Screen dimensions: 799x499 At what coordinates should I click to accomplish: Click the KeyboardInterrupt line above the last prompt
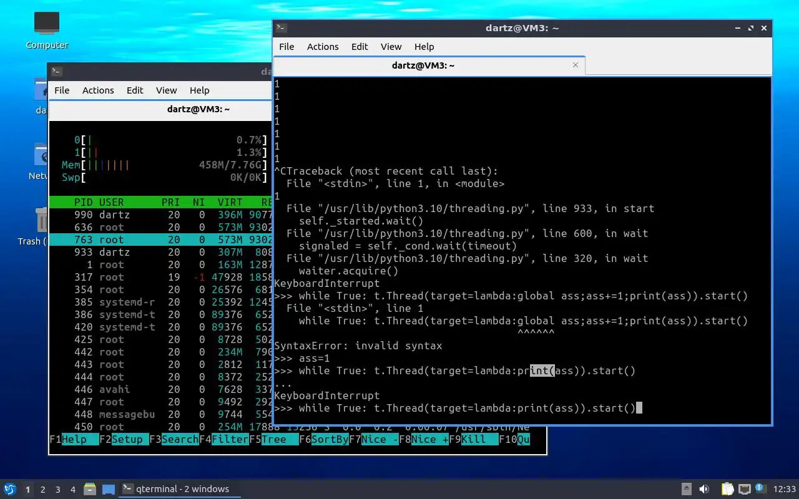[326, 395]
